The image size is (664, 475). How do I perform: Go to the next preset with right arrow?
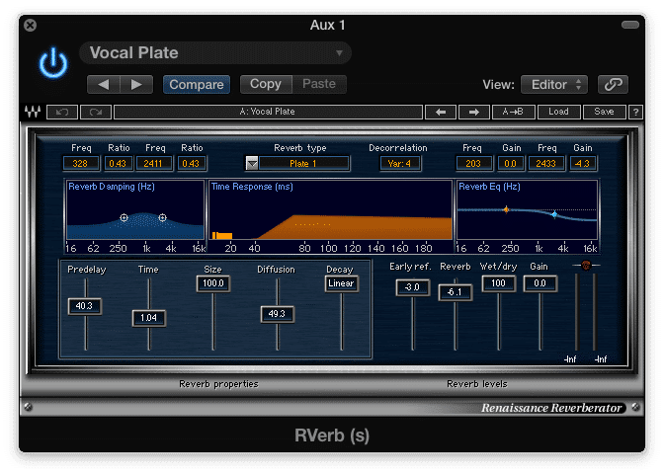[x=136, y=84]
